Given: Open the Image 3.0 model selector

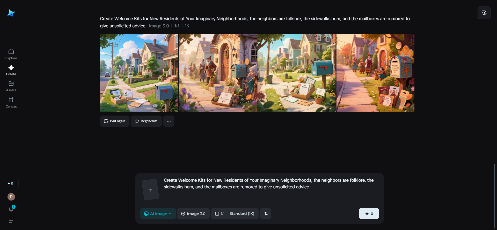Looking at the screenshot, I should tap(193, 214).
